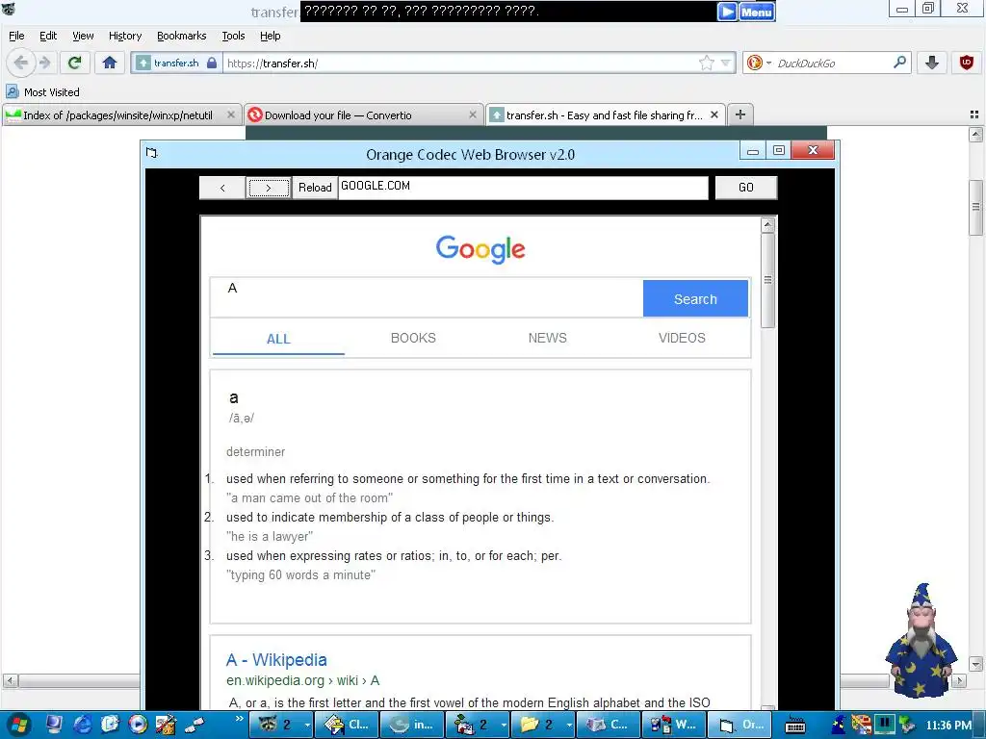Open the Help menu
986x739 pixels.
click(x=271, y=36)
